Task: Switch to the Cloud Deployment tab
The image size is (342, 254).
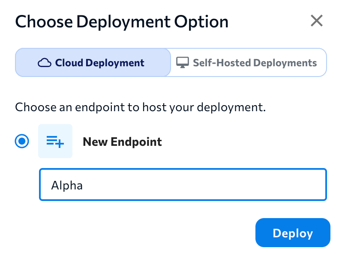Action: coord(93,63)
